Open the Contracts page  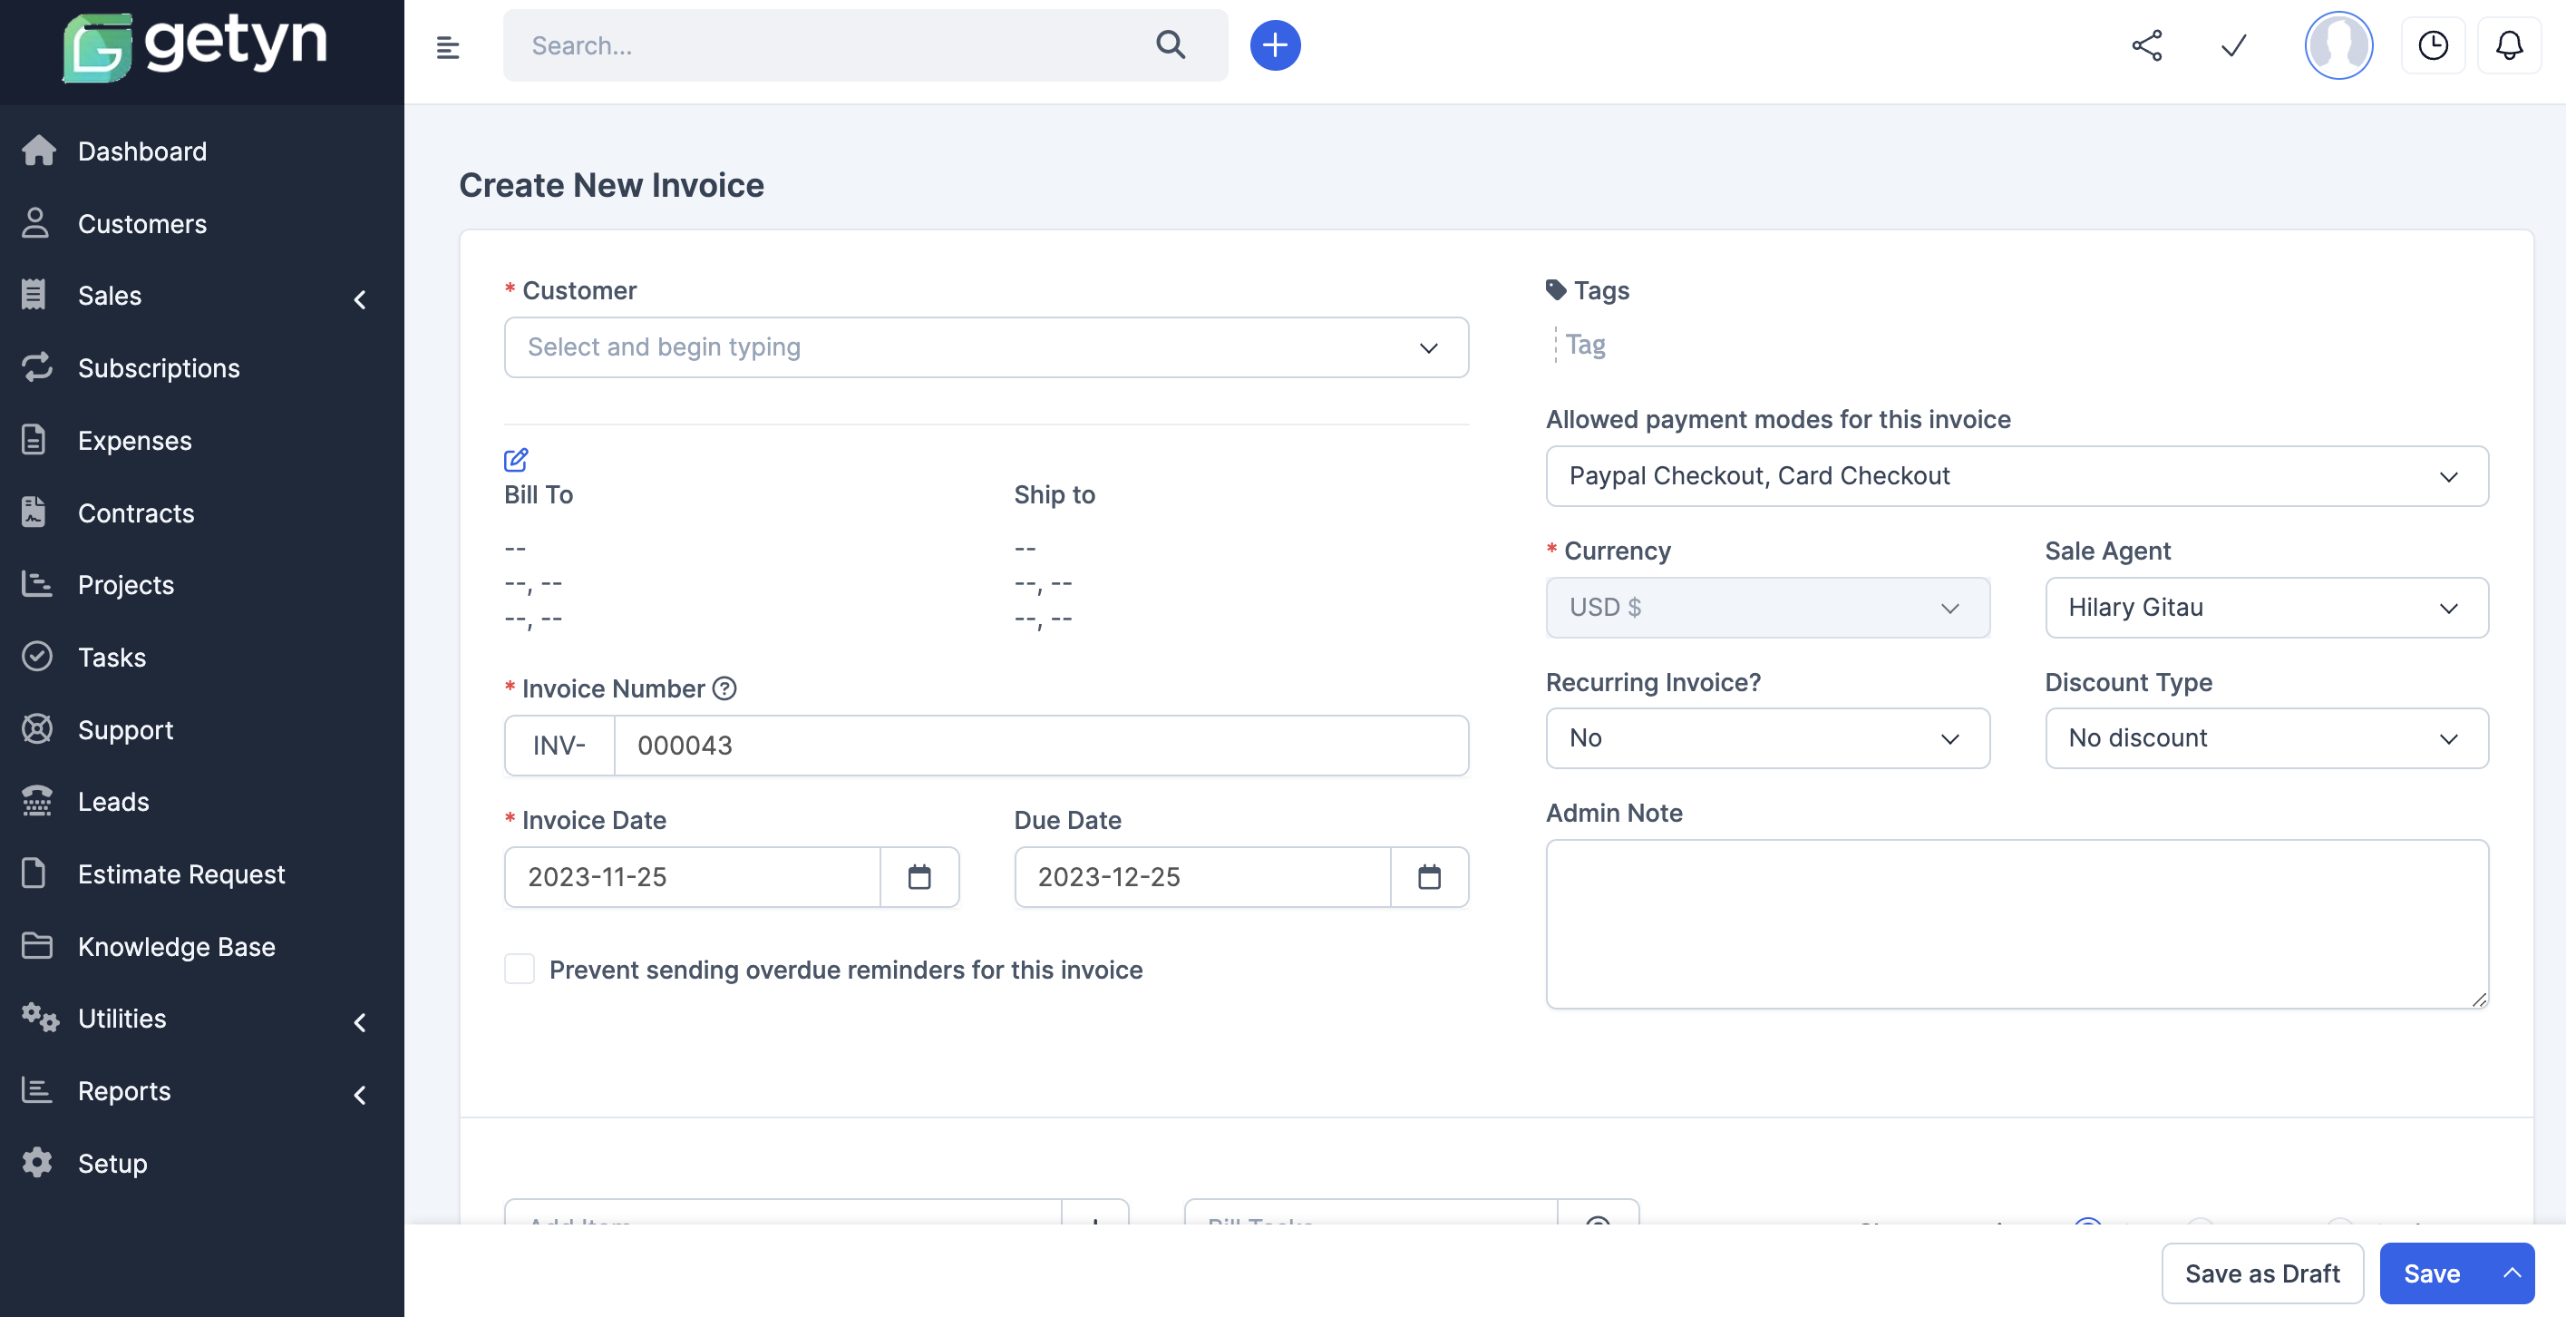pos(137,513)
